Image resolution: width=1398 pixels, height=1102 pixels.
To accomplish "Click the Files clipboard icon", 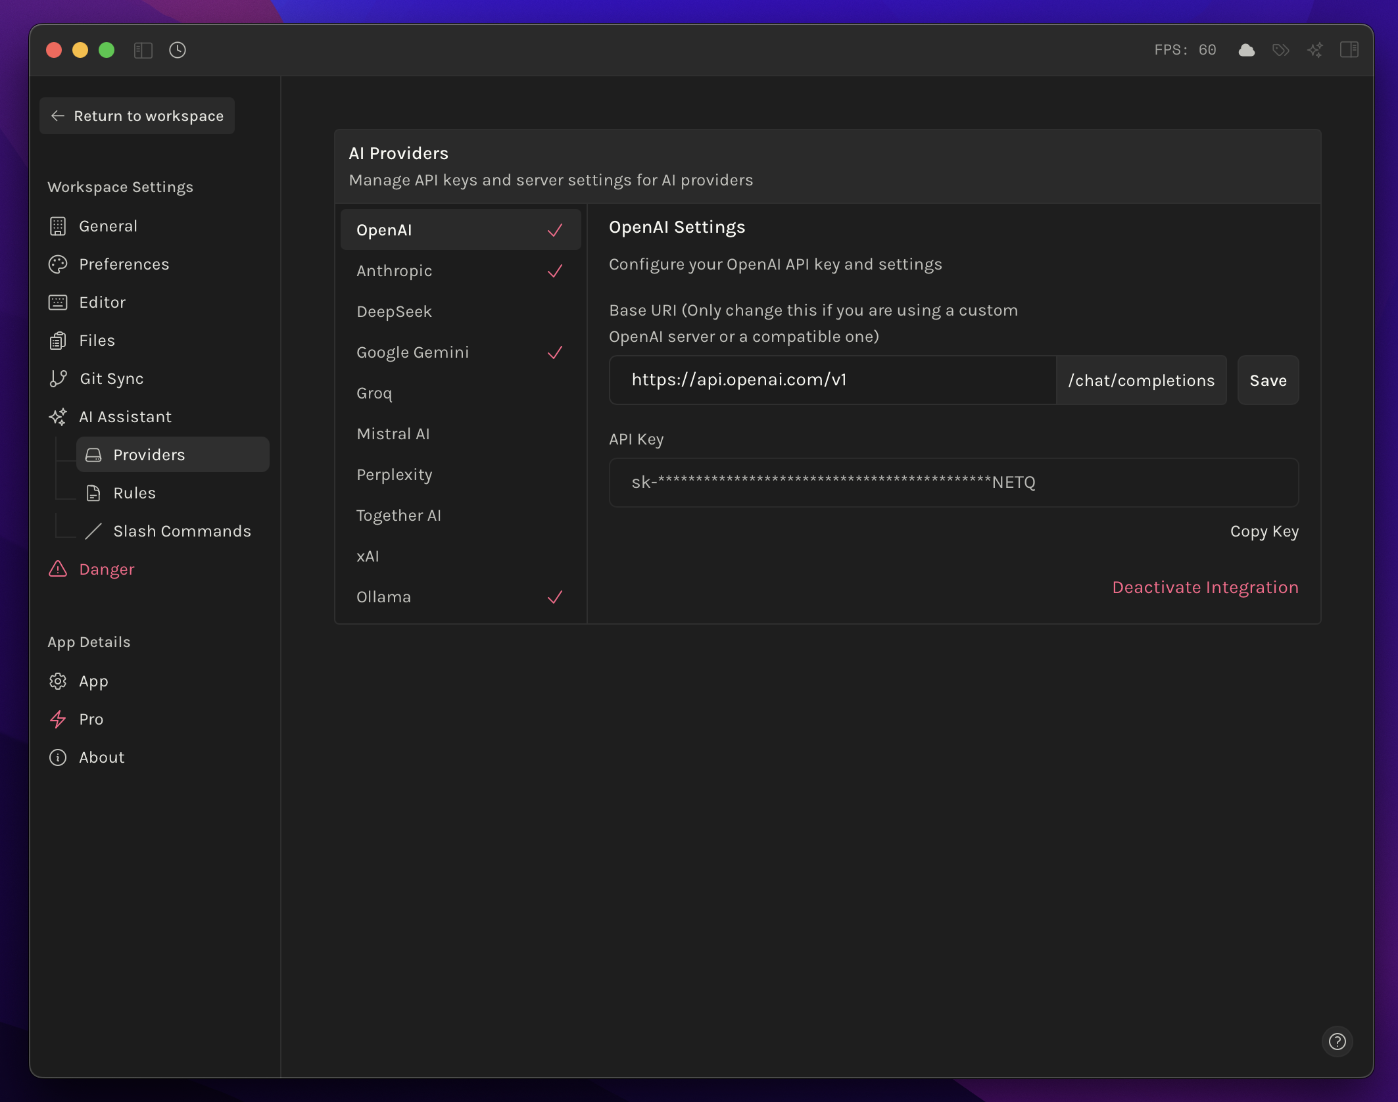I will (58, 341).
